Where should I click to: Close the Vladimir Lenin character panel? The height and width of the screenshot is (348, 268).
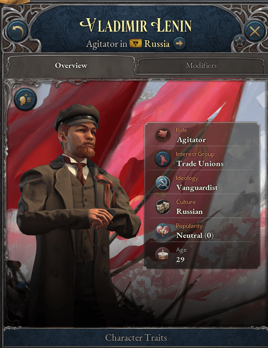[x=255, y=32]
